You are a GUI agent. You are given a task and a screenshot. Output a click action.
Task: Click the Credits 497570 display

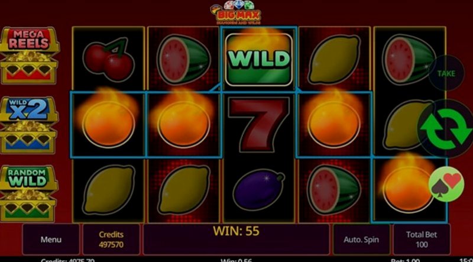click(111, 240)
